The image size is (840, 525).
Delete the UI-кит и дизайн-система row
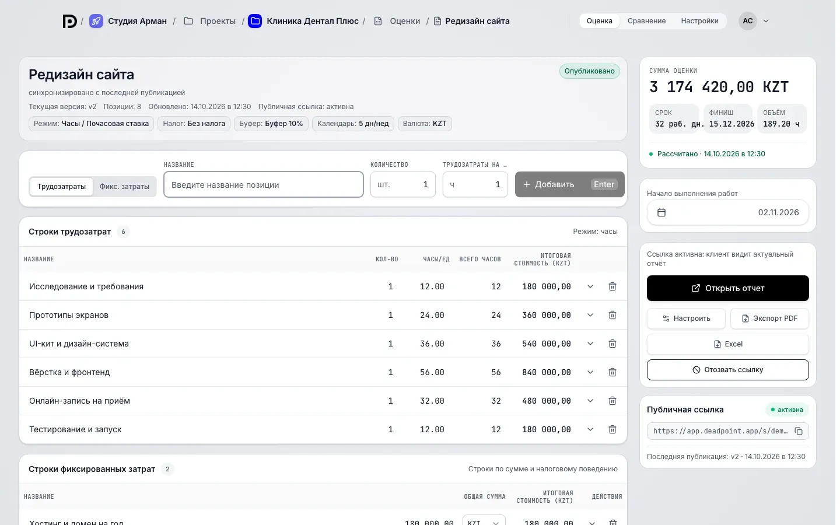(x=612, y=344)
